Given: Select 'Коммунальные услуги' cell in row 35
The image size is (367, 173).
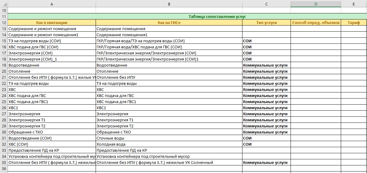Looking at the screenshot, I should (x=266, y=162).
